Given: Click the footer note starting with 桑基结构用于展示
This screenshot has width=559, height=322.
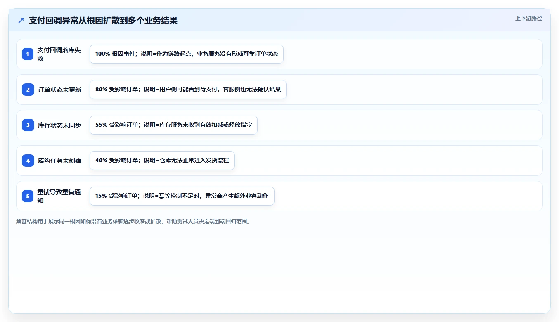Looking at the screenshot, I should click(x=133, y=221).
